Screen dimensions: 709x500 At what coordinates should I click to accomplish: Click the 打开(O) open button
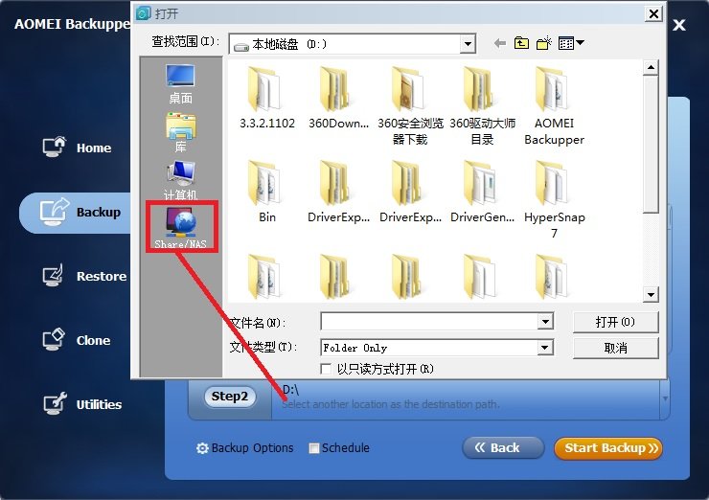pyautogui.click(x=615, y=322)
